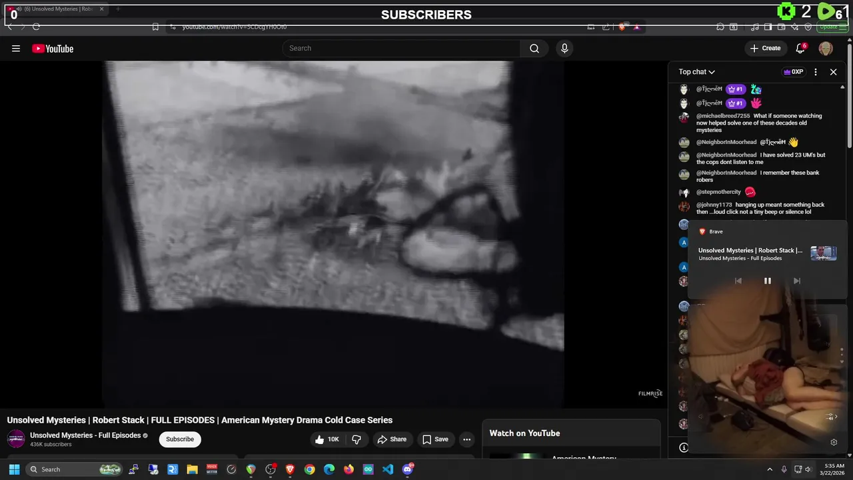Start voice search with the microphone
The image size is (853, 480).
tap(564, 48)
